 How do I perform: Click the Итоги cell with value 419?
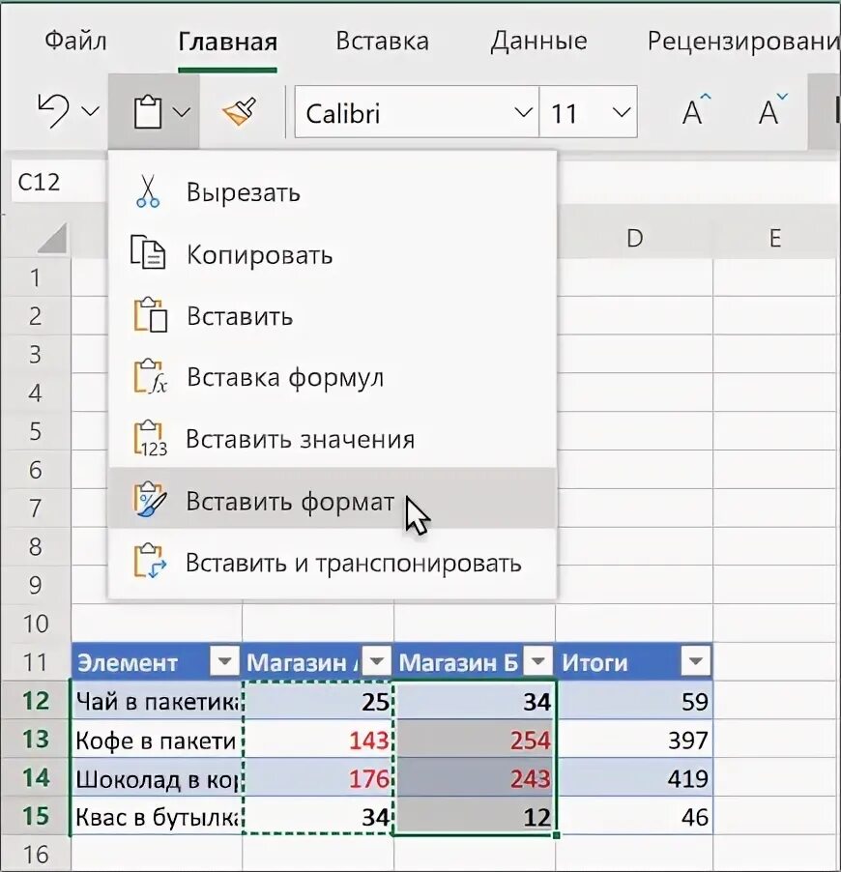click(x=635, y=778)
